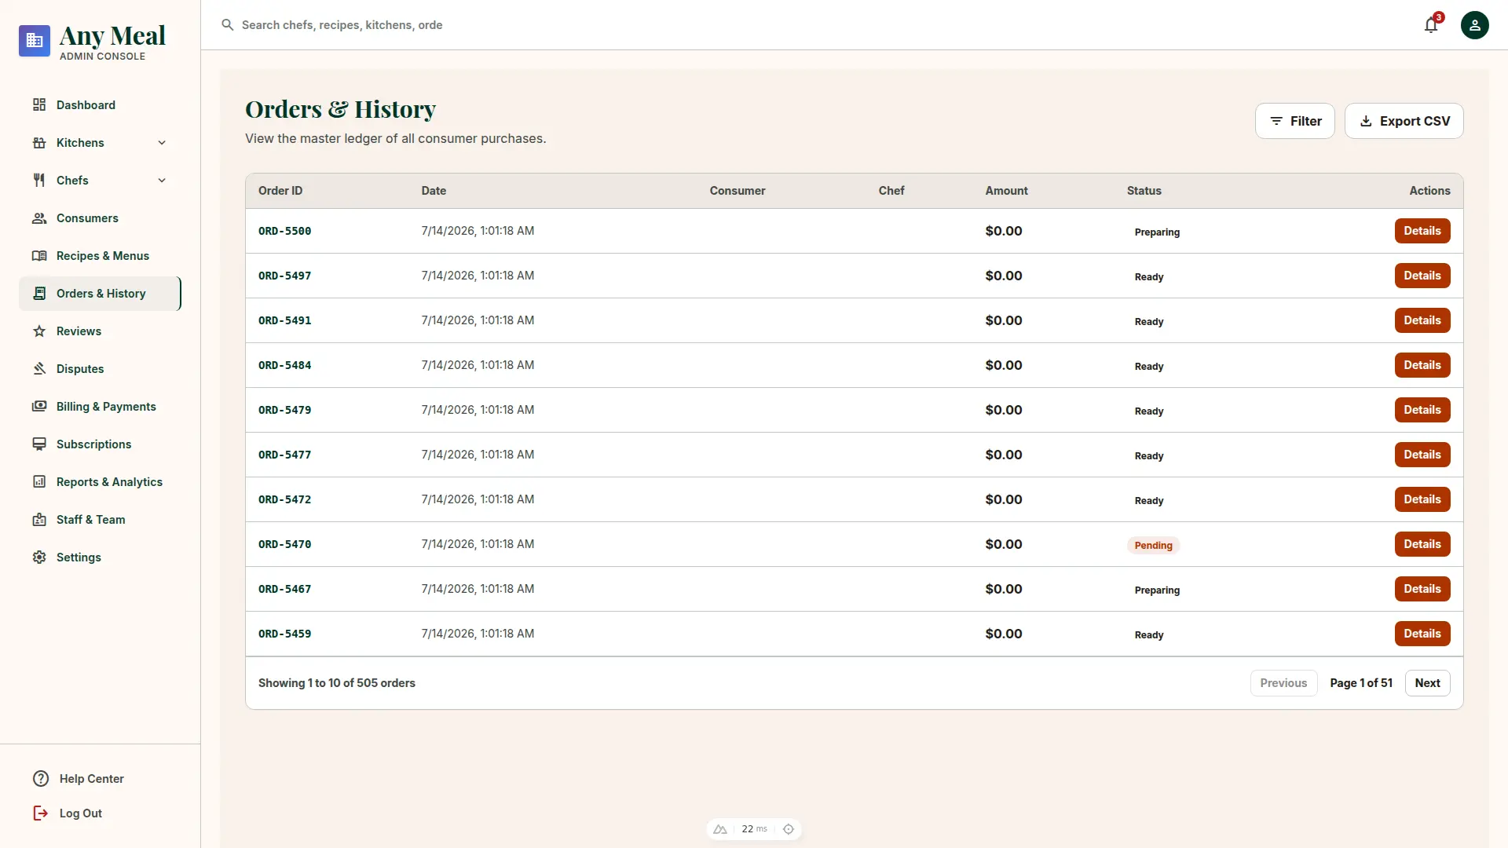Click the Dashboard grid icon
1508x848 pixels.
point(39,105)
